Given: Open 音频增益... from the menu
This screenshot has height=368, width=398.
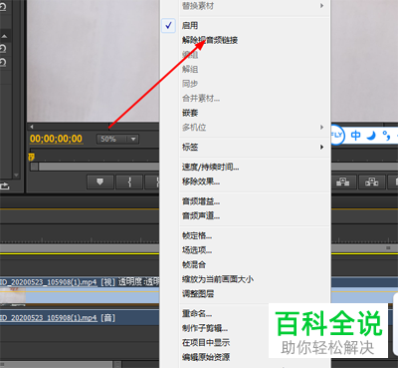Looking at the screenshot, I should (x=201, y=201).
